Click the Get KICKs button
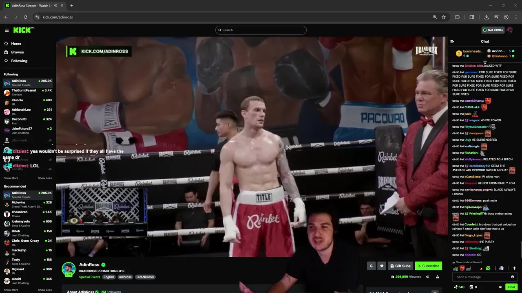The width and height of the screenshot is (522, 293). pos(493,30)
